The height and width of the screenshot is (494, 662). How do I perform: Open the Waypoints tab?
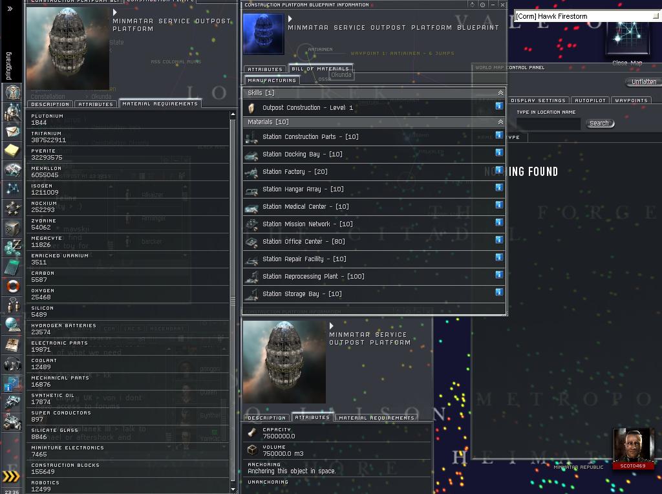[x=631, y=100]
